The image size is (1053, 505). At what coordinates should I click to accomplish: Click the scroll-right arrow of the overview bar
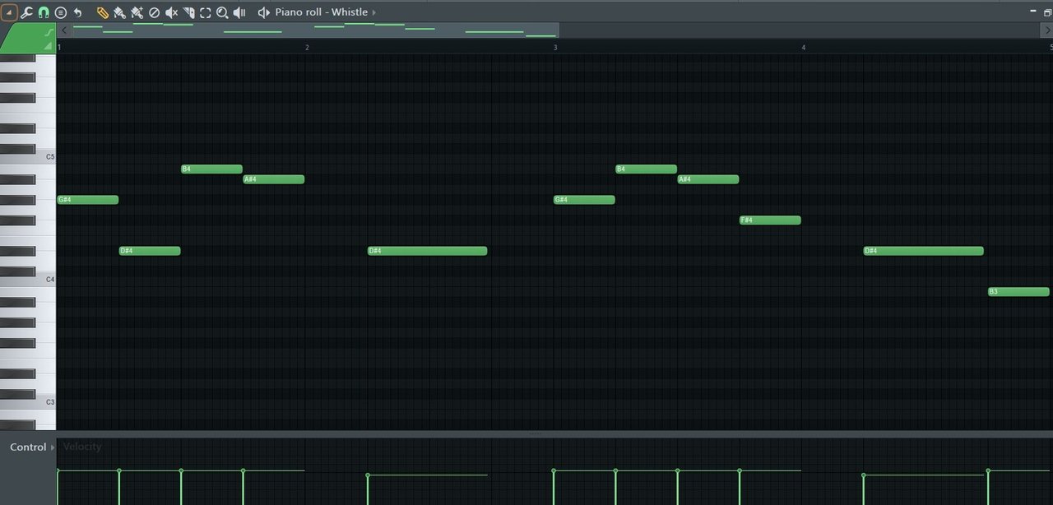tap(1046, 30)
